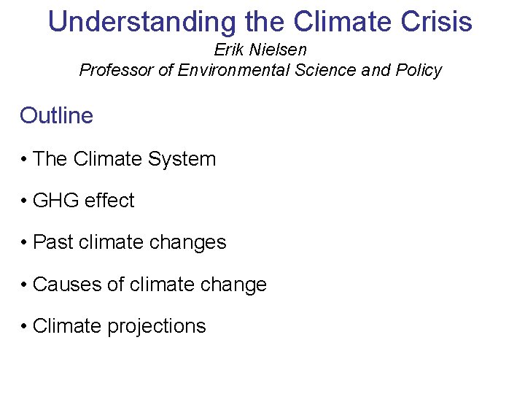Click the slide title 'Understanding the Climate Crisis'

click(x=260, y=21)
